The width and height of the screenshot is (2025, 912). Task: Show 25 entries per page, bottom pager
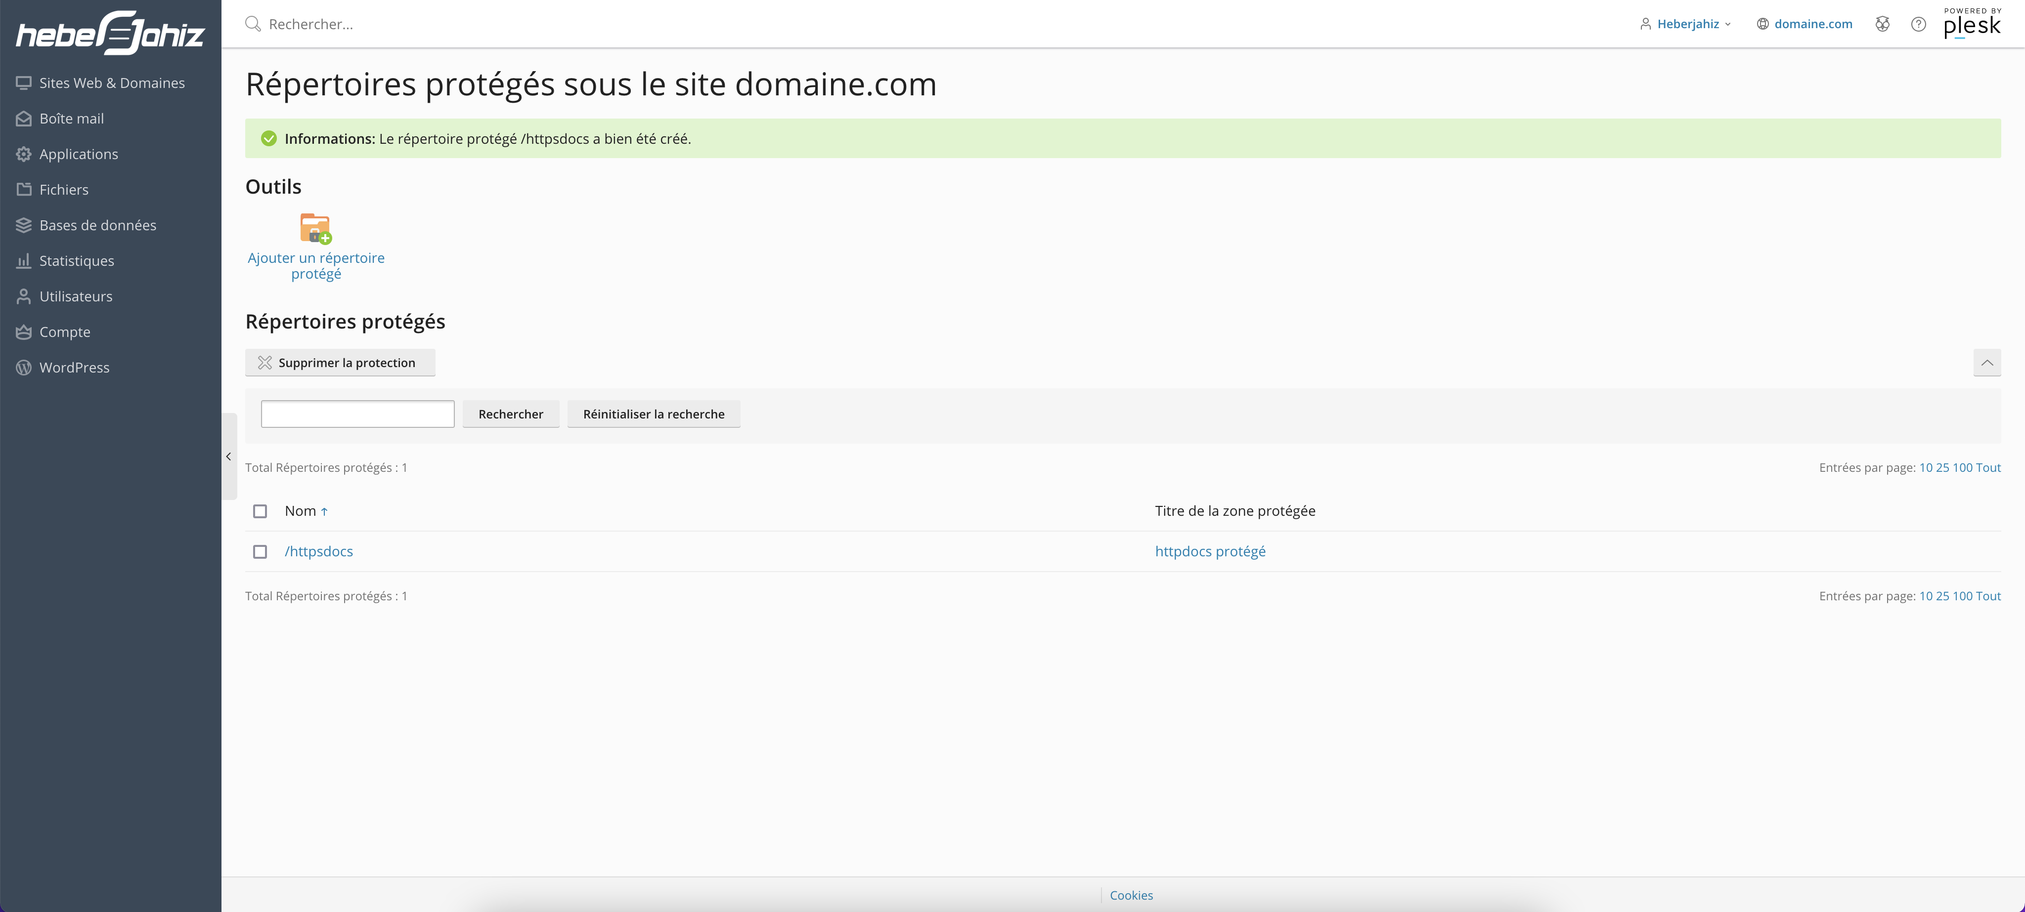1942,596
